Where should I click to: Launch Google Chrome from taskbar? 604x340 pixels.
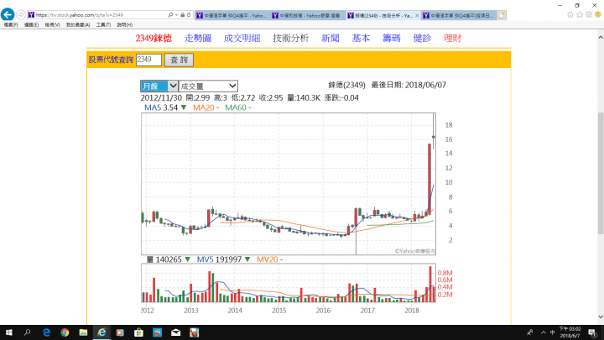(65, 332)
